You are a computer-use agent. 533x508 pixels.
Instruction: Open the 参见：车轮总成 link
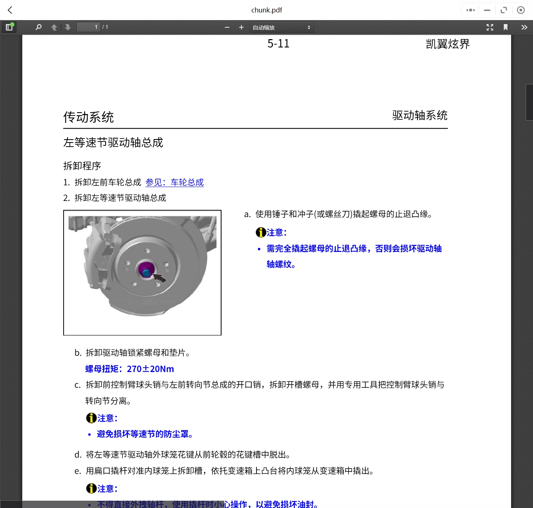click(x=175, y=182)
